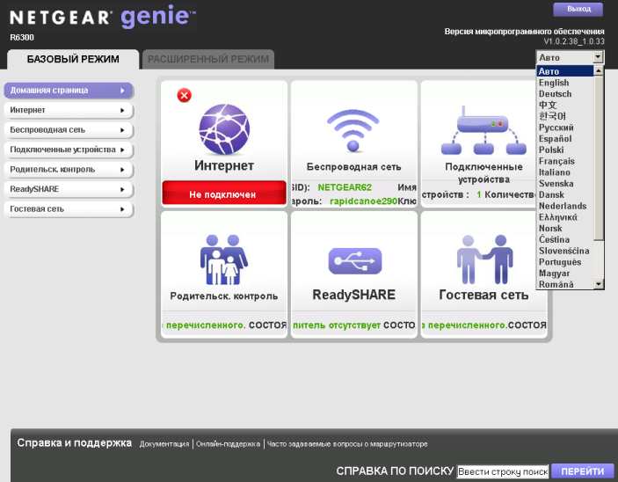This screenshot has width=618, height=482.
Task: Pick Español from language list
Action: (x=565, y=138)
